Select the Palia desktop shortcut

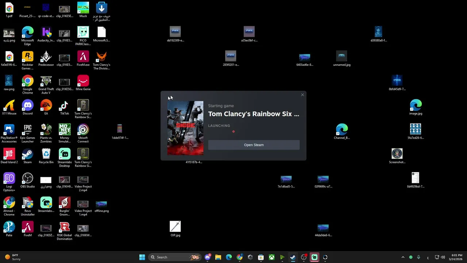coord(9,229)
